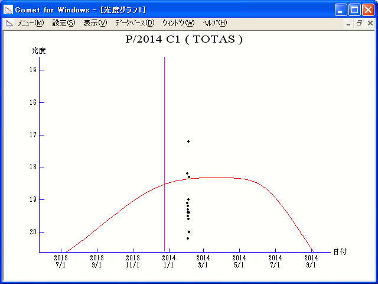
Task: Click the faintest observation dot near magnitude 20.2
Action: [x=188, y=238]
